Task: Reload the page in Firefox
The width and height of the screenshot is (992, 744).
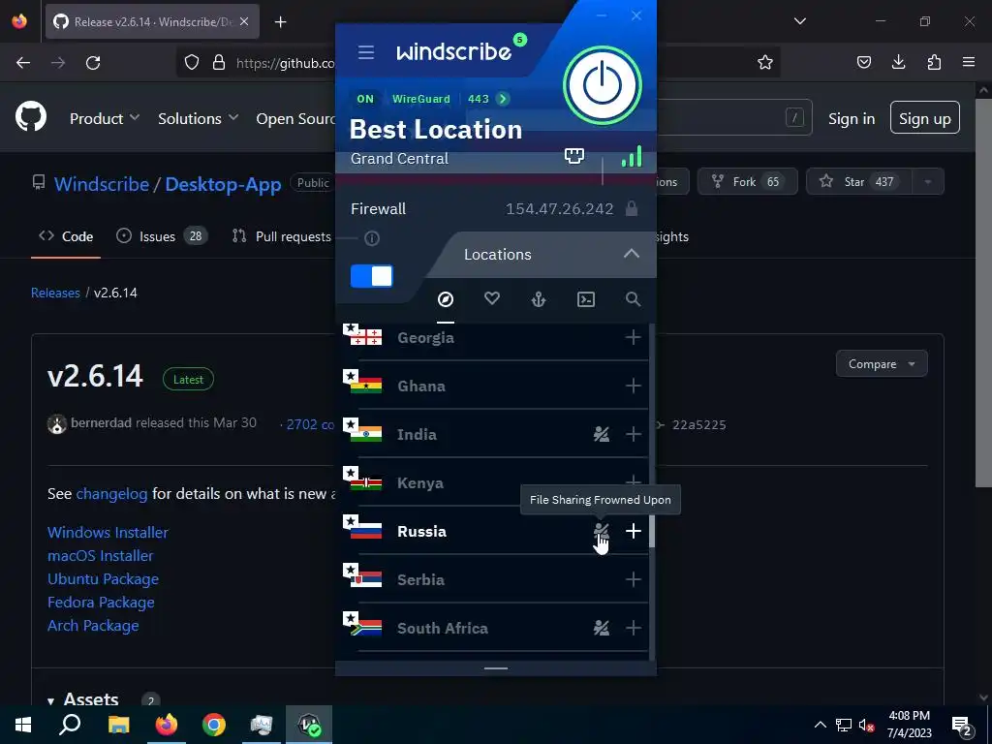Action: click(x=93, y=63)
